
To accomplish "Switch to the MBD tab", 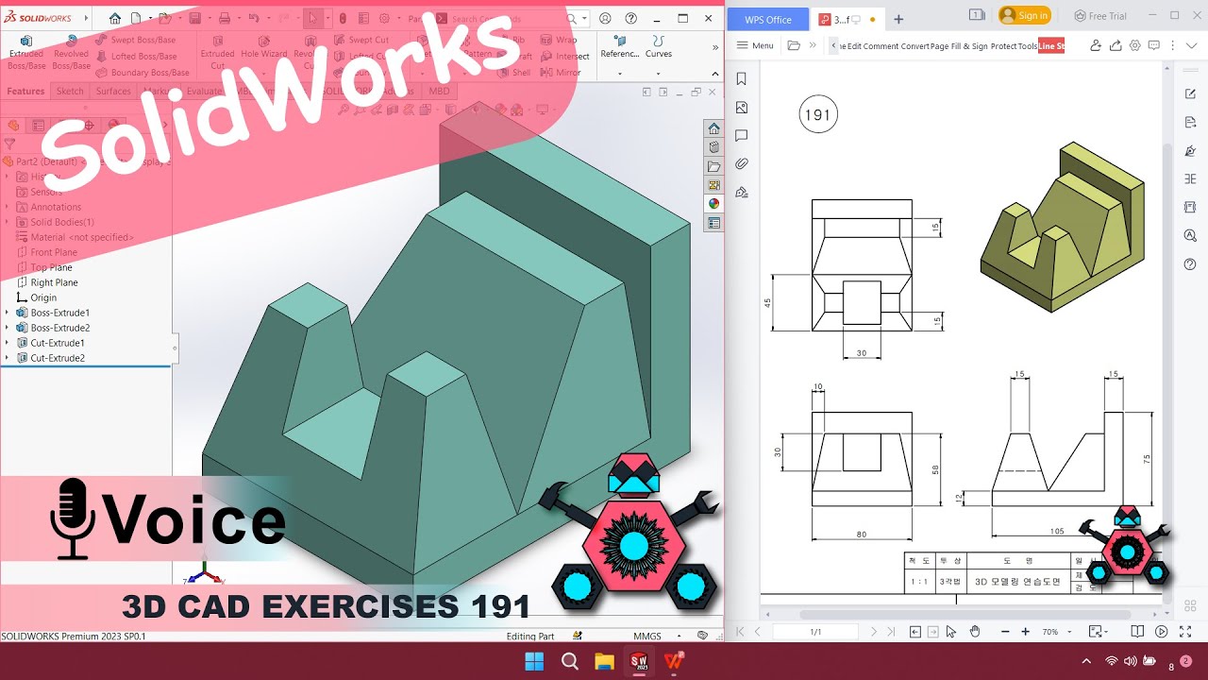I will (x=440, y=92).
